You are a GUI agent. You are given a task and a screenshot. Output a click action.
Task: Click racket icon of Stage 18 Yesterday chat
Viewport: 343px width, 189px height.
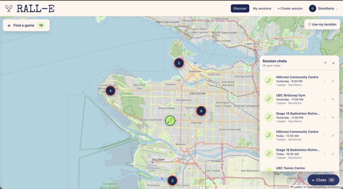click(269, 117)
